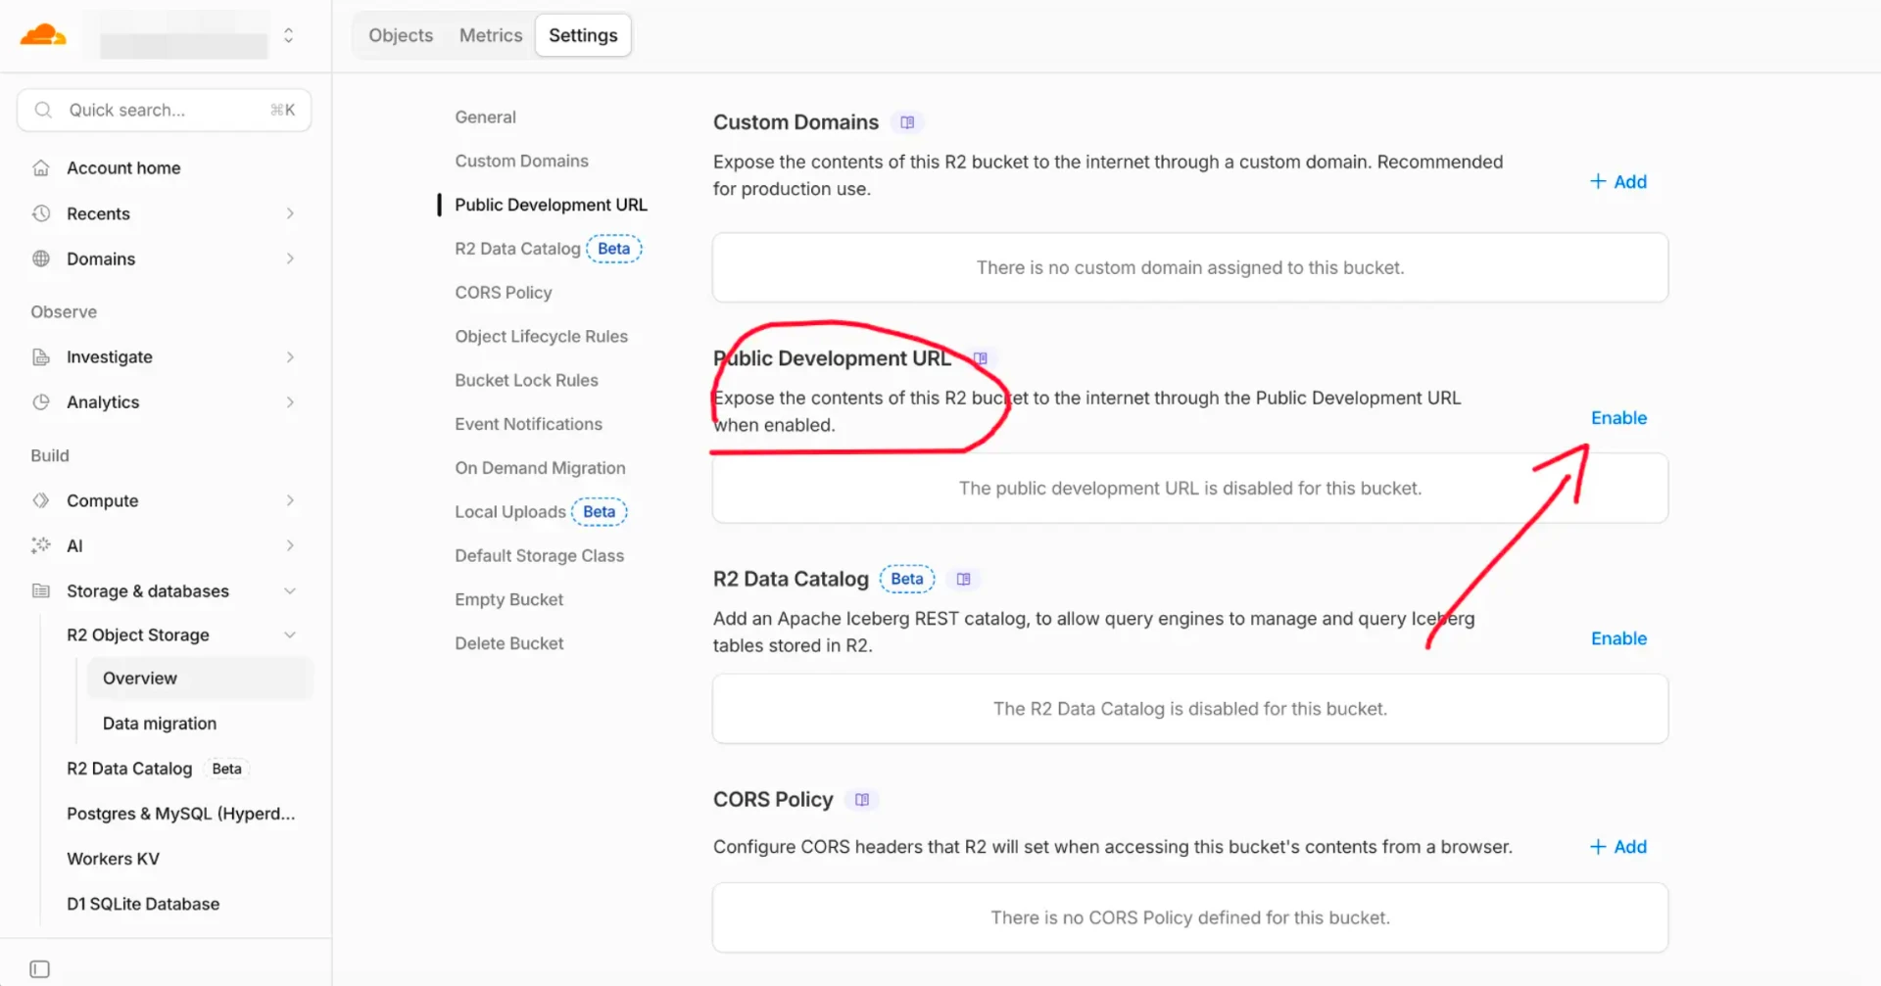Click the Investigate icon in sidebar
Image resolution: width=1881 pixels, height=986 pixels.
coord(41,356)
